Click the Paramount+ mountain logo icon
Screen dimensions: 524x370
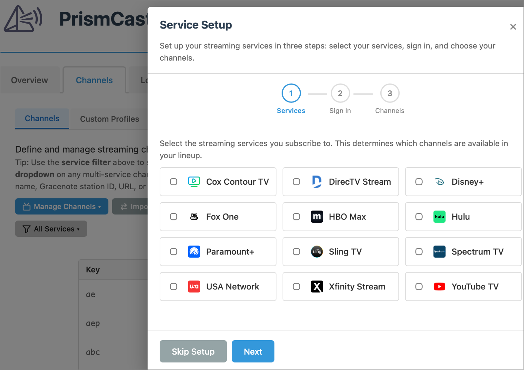[x=194, y=251]
